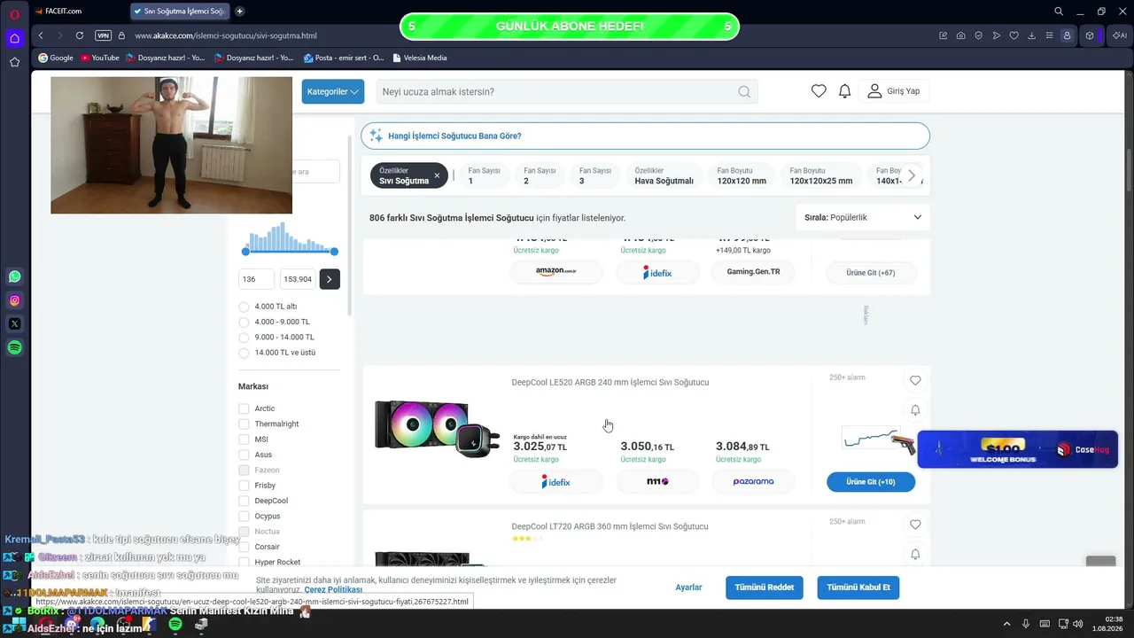Viewport: 1134px width, 638px height.
Task: Open the Posta - emir sert bookmark
Action: click(344, 58)
